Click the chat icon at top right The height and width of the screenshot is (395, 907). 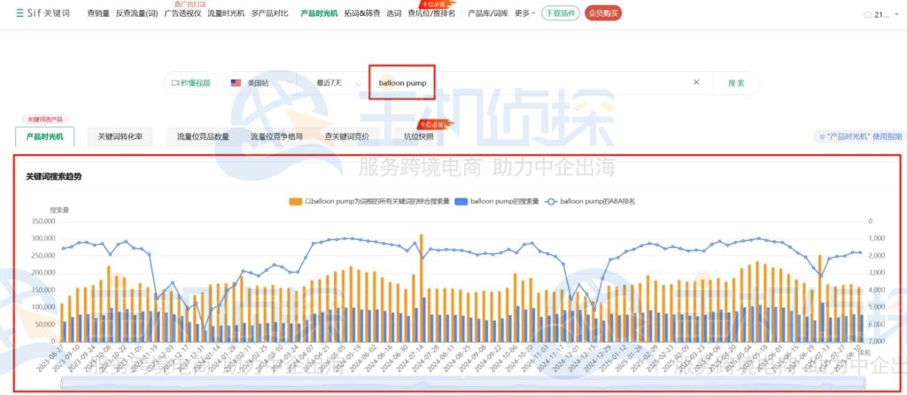[866, 15]
